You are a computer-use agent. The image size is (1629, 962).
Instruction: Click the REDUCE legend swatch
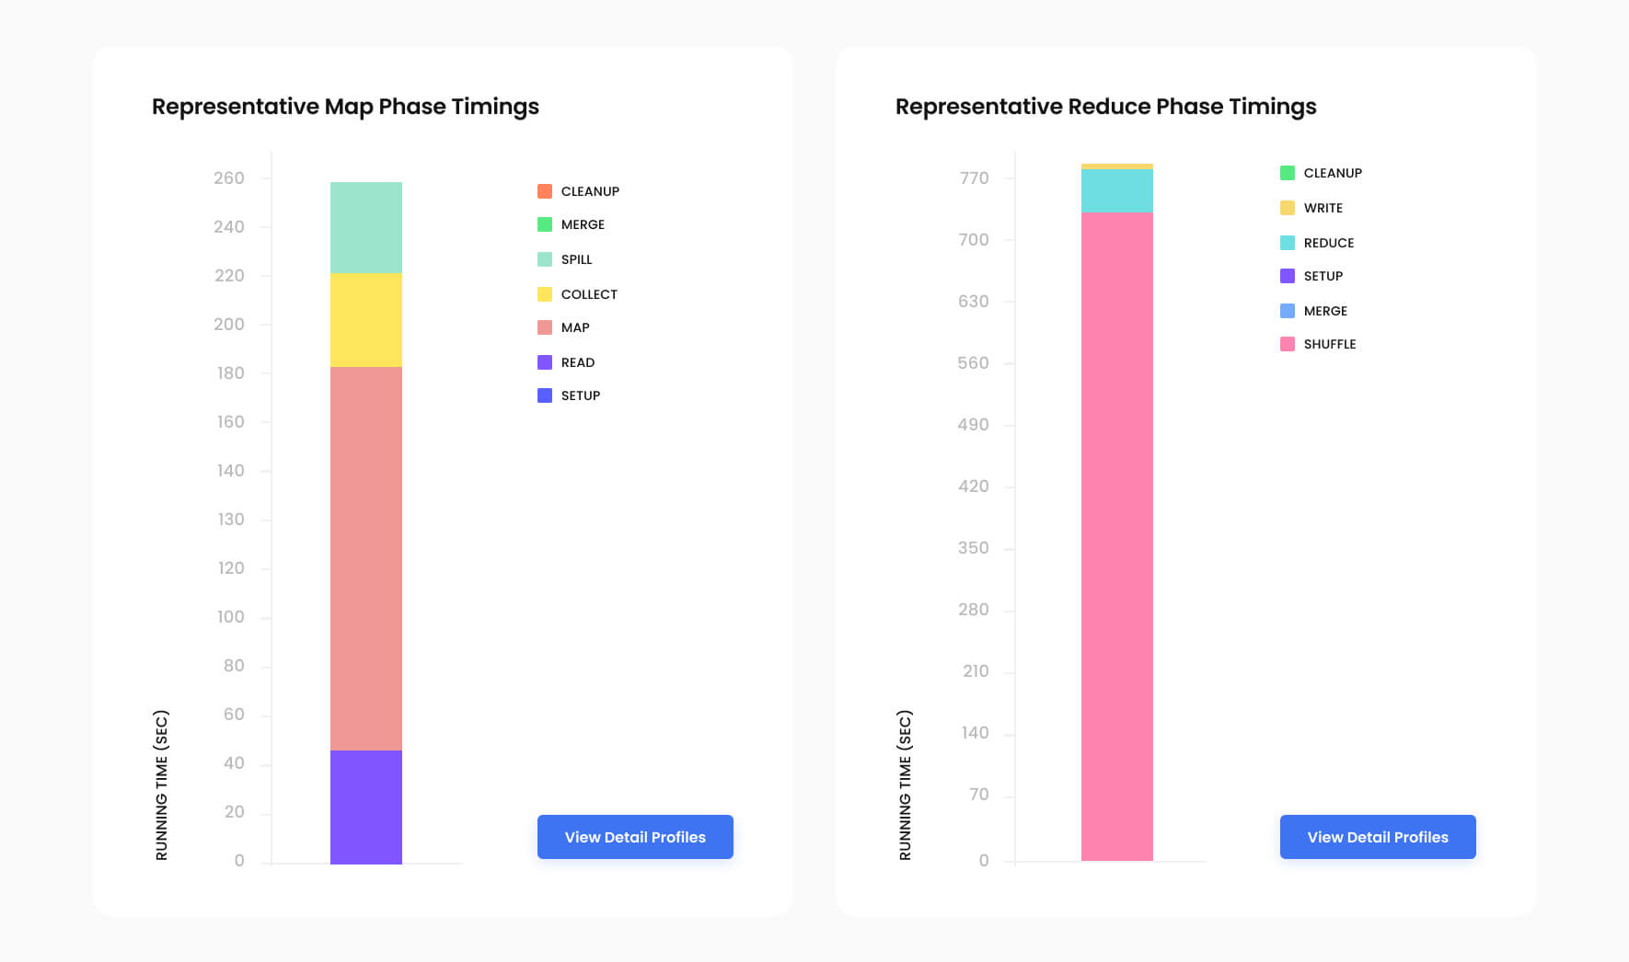click(1288, 243)
